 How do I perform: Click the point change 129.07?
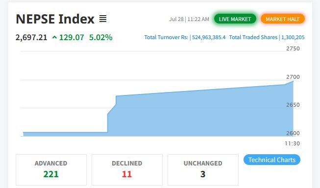72,38
